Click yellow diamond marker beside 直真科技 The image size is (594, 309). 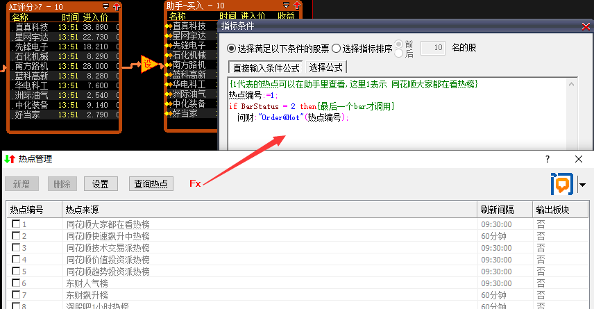[x=168, y=26]
